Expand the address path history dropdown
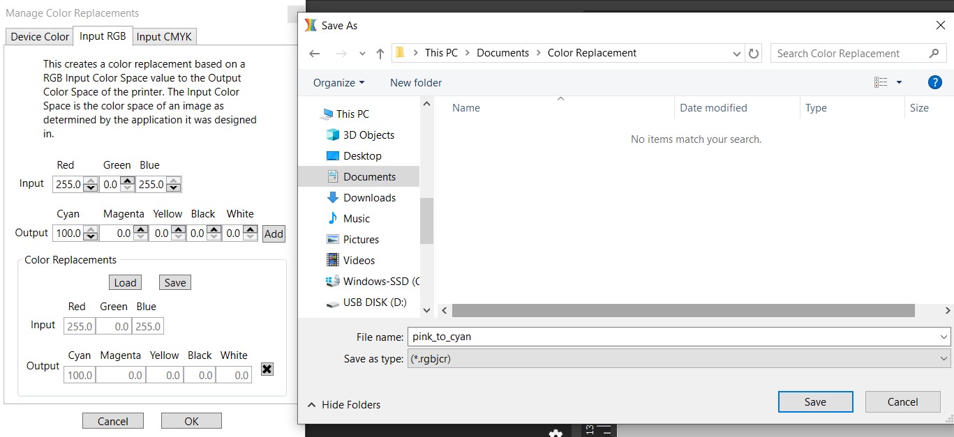The width and height of the screenshot is (954, 437). pyautogui.click(x=737, y=54)
